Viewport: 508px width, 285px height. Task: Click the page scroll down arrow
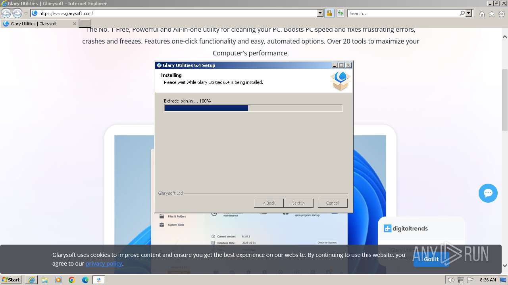(504, 266)
